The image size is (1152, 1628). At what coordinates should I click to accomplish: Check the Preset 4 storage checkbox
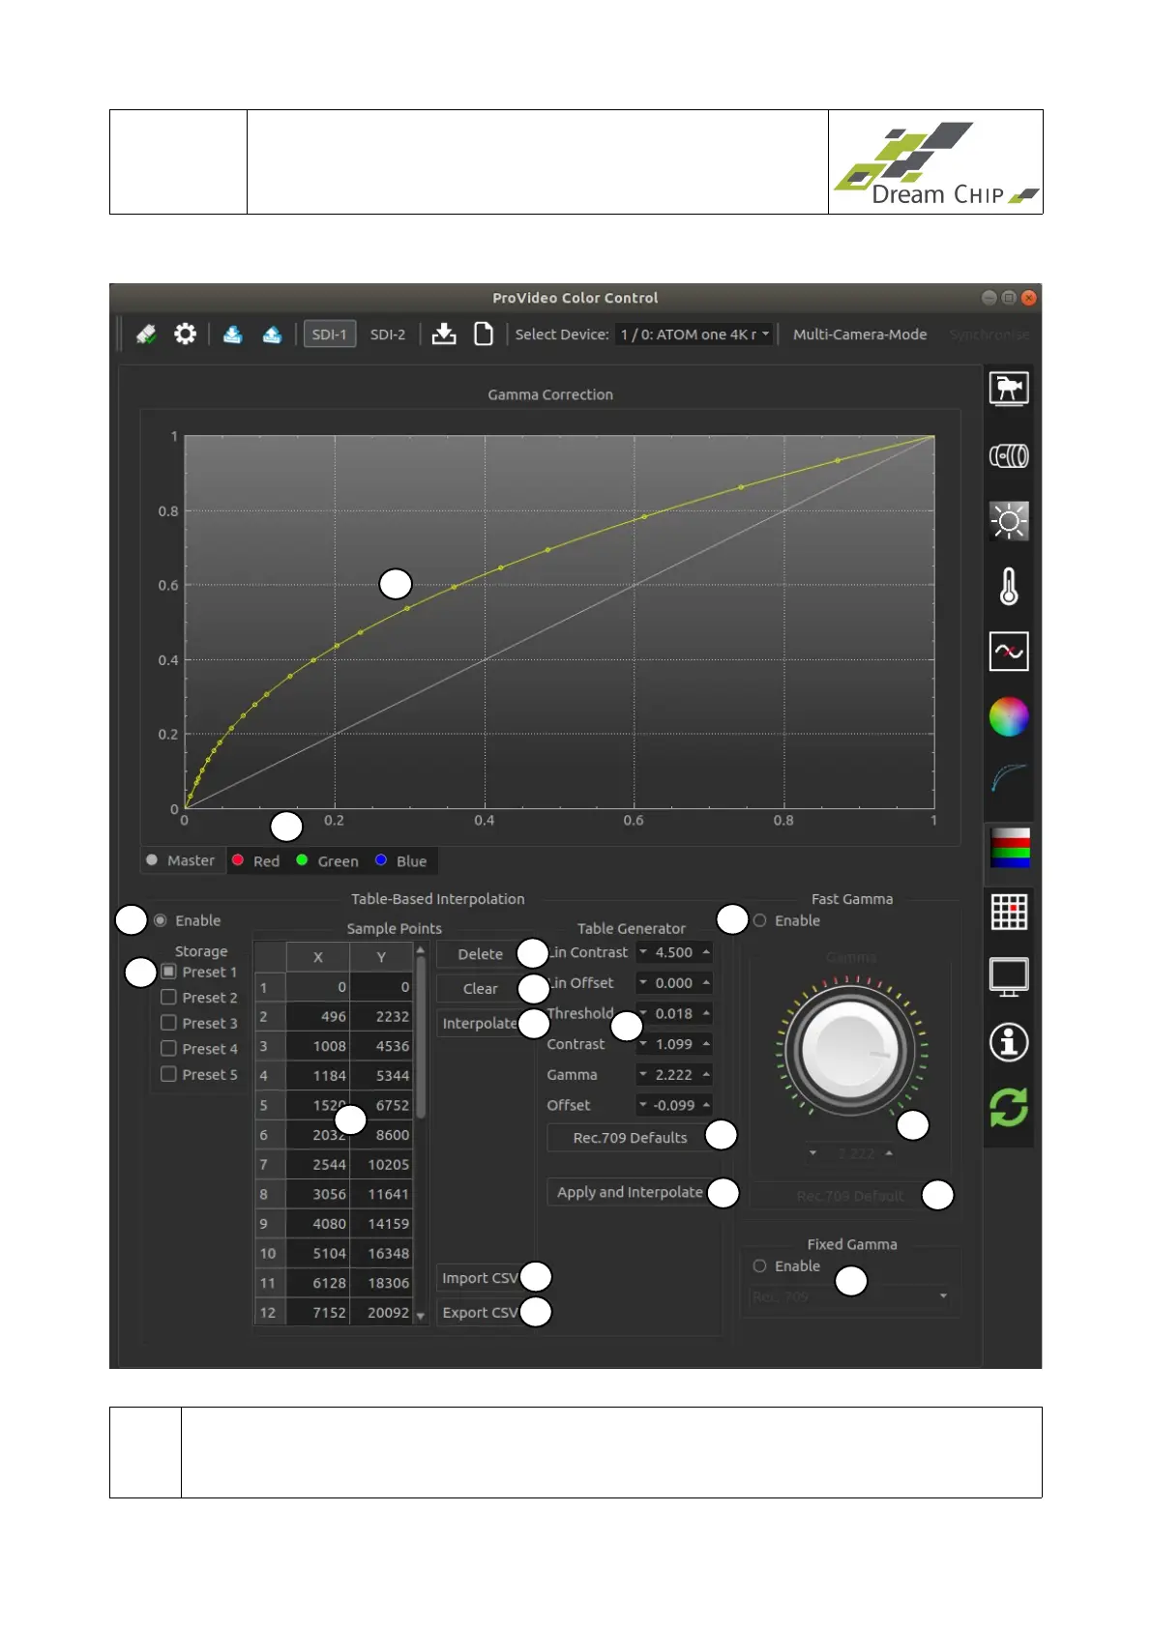pos(168,1048)
